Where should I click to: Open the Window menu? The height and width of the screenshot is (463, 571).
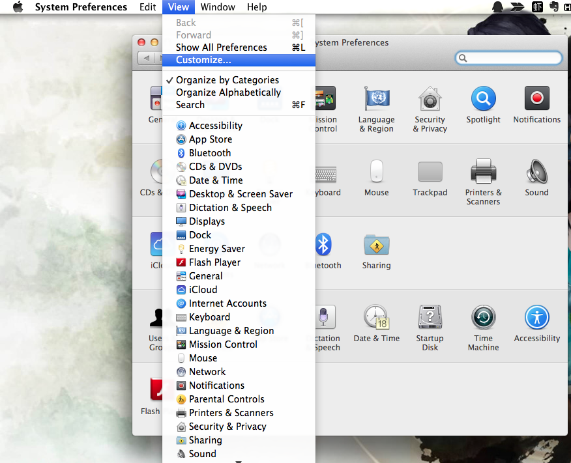218,7
